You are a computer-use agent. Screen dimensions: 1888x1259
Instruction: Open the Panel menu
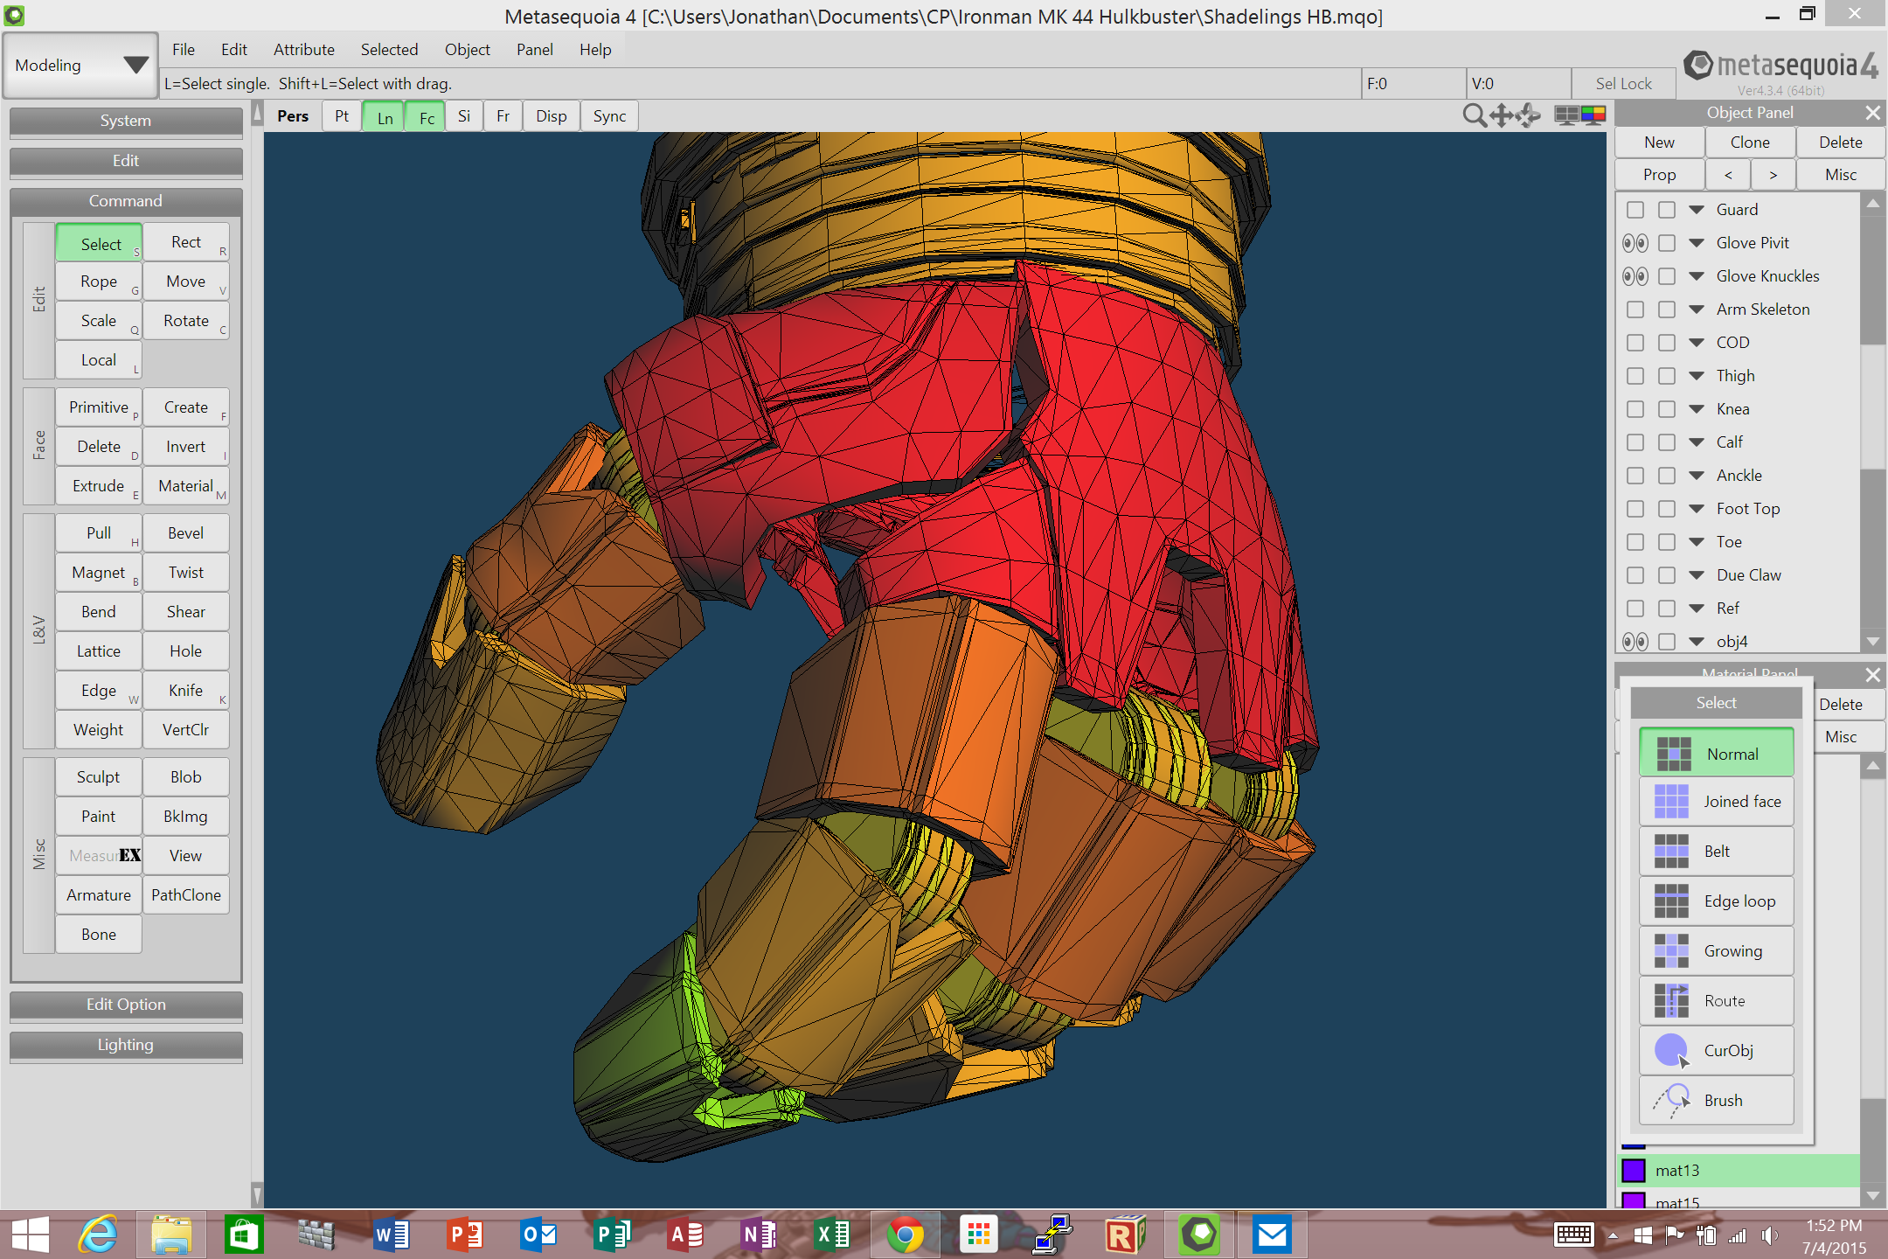[534, 50]
